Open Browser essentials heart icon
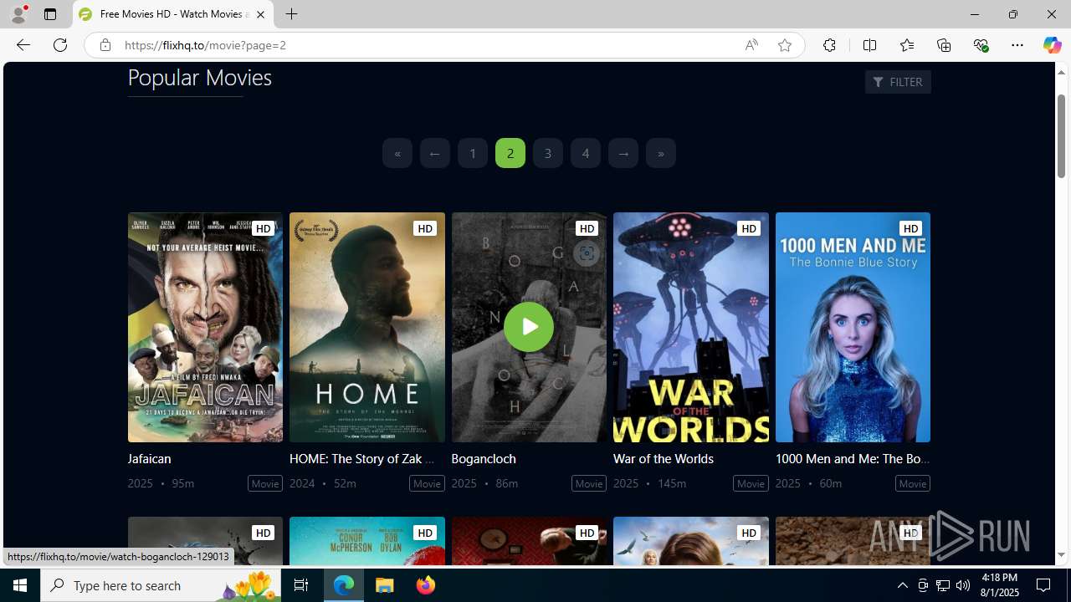Viewport: 1071px width, 602px height. coord(981,45)
